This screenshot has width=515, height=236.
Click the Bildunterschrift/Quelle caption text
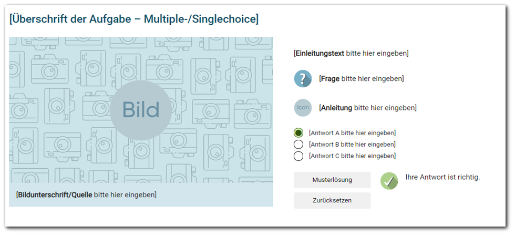[86, 194]
